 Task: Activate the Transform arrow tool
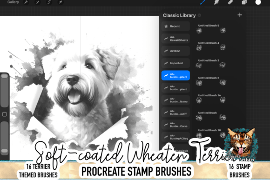(61, 2)
